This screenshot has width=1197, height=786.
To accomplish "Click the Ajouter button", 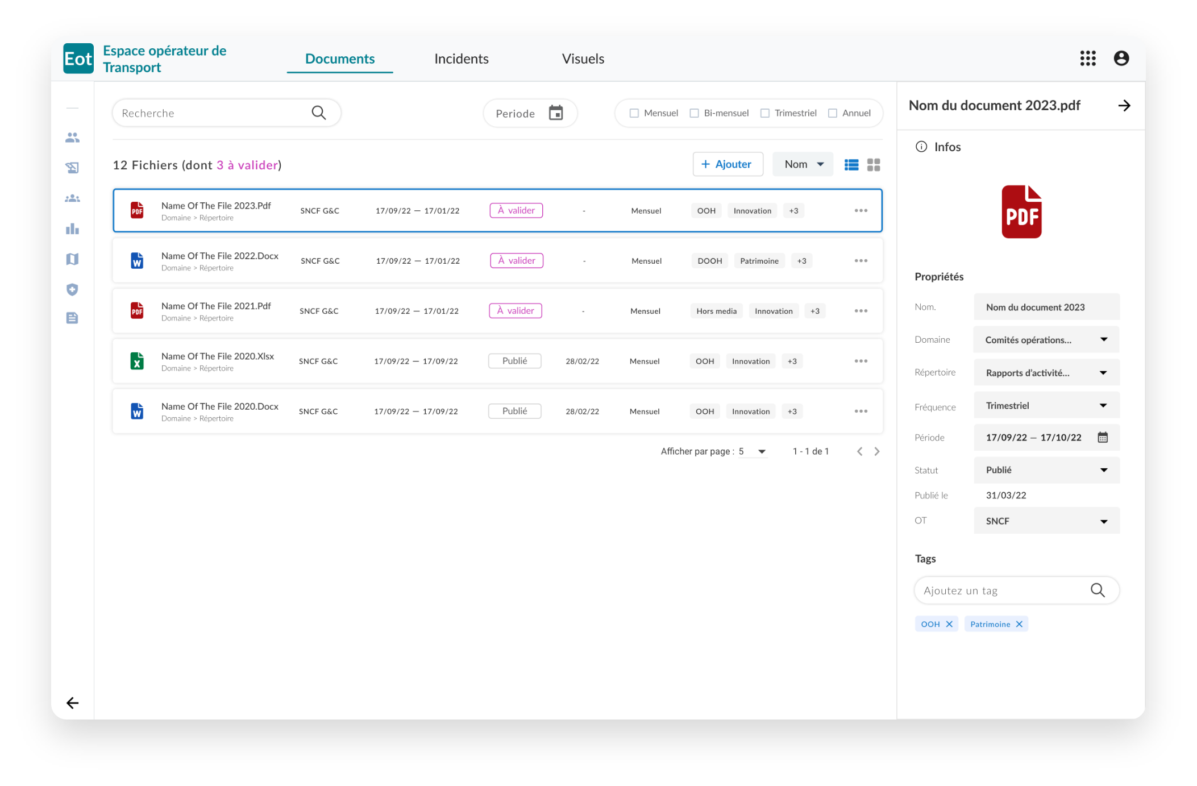I will click(727, 164).
